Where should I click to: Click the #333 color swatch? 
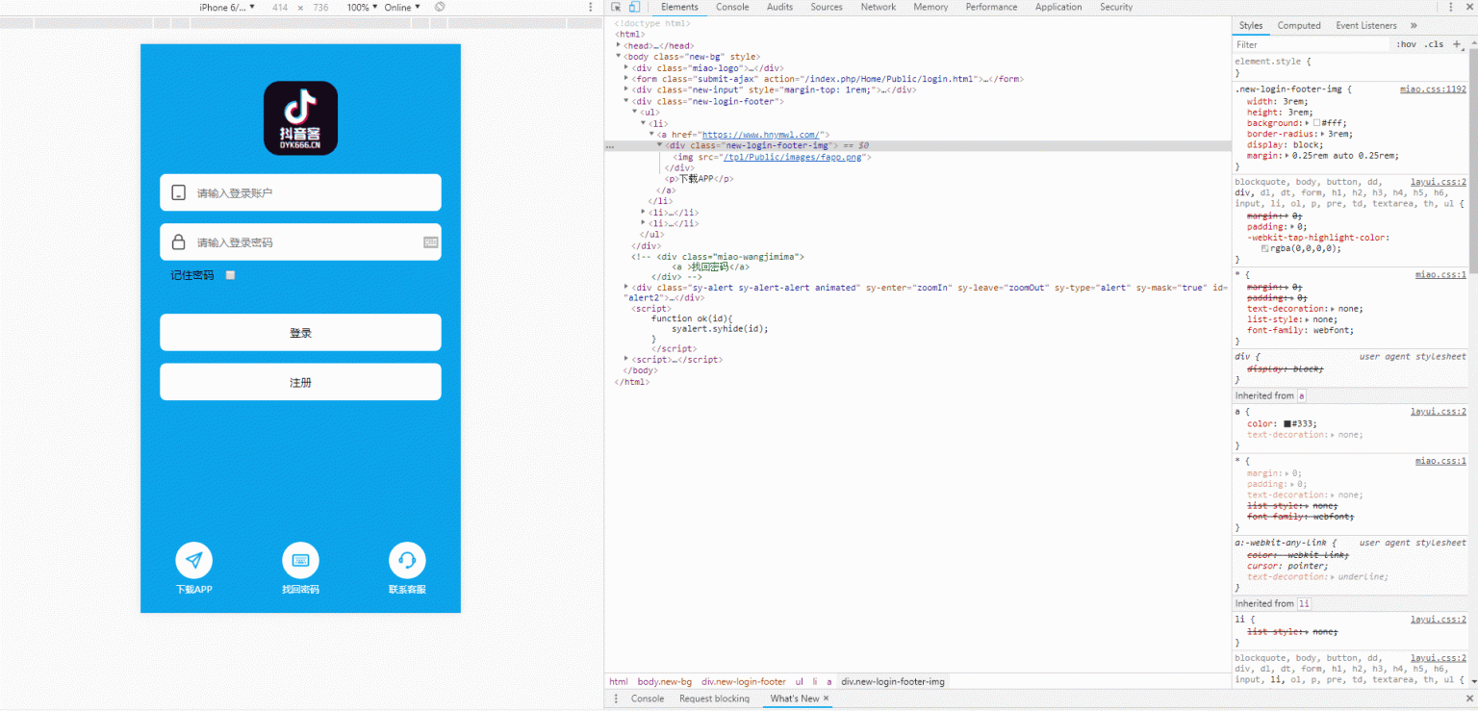1287,423
